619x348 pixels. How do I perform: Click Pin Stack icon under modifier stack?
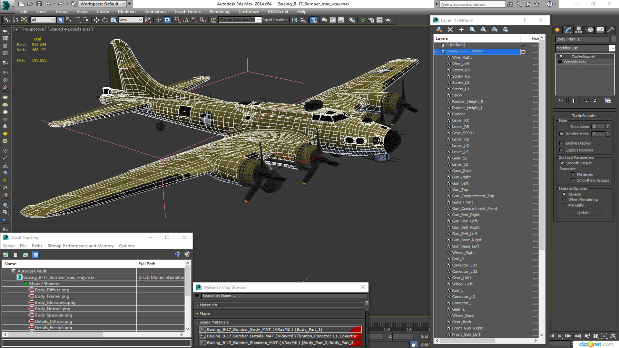tap(560, 101)
